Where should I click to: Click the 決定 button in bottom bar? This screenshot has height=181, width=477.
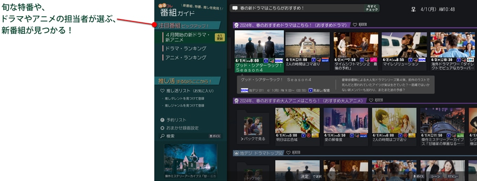tap(304, 176)
